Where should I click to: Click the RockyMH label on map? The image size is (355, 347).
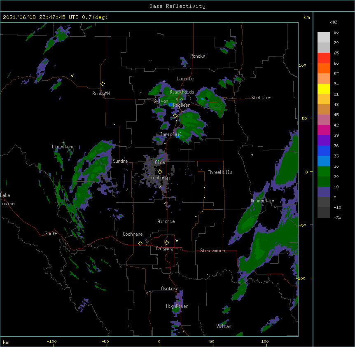click(101, 94)
